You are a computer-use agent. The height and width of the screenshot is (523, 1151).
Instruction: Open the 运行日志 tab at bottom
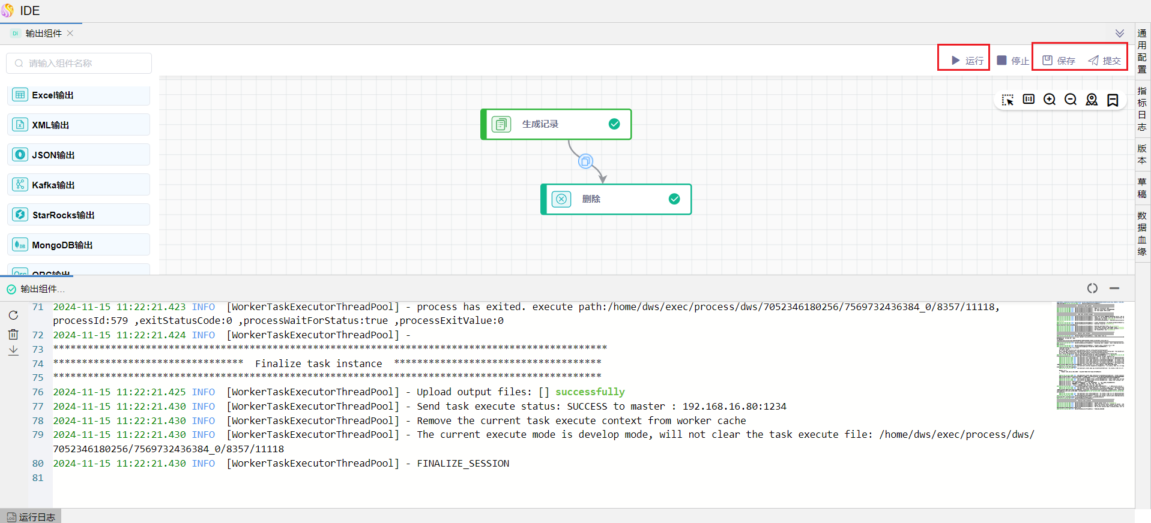click(31, 516)
